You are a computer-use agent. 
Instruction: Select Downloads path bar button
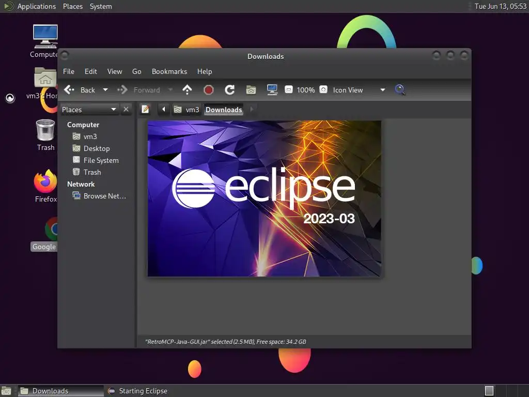click(224, 110)
